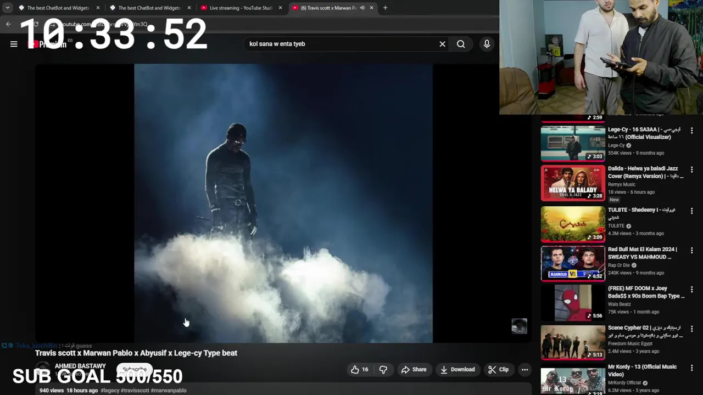Play TUL8TE Shedeeny video thumbnail
703x395 pixels.
(x=573, y=224)
